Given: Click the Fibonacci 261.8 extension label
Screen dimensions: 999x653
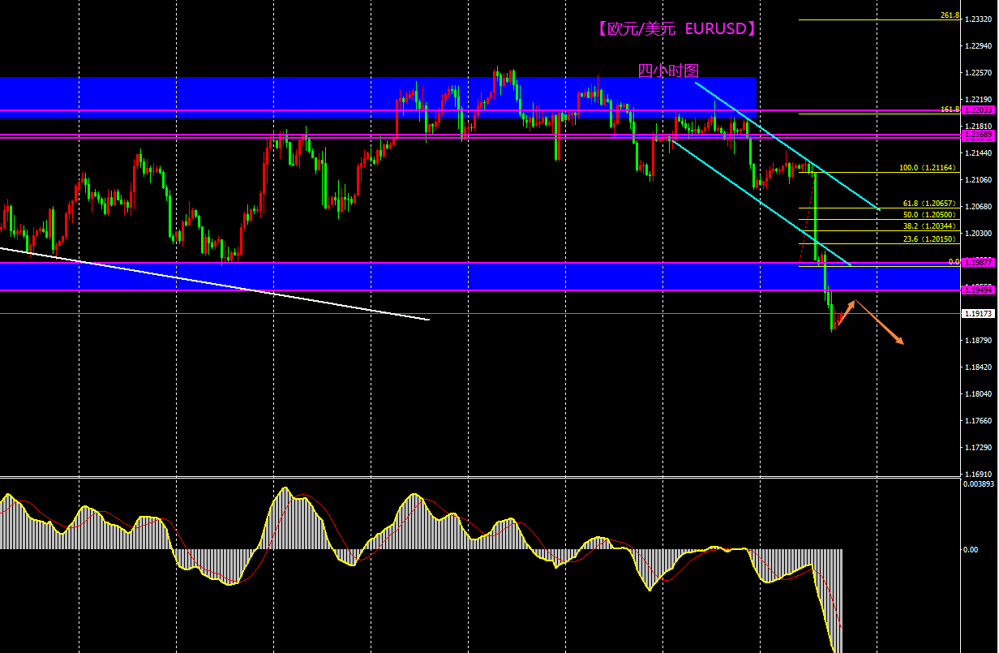Looking at the screenshot, I should [x=950, y=15].
